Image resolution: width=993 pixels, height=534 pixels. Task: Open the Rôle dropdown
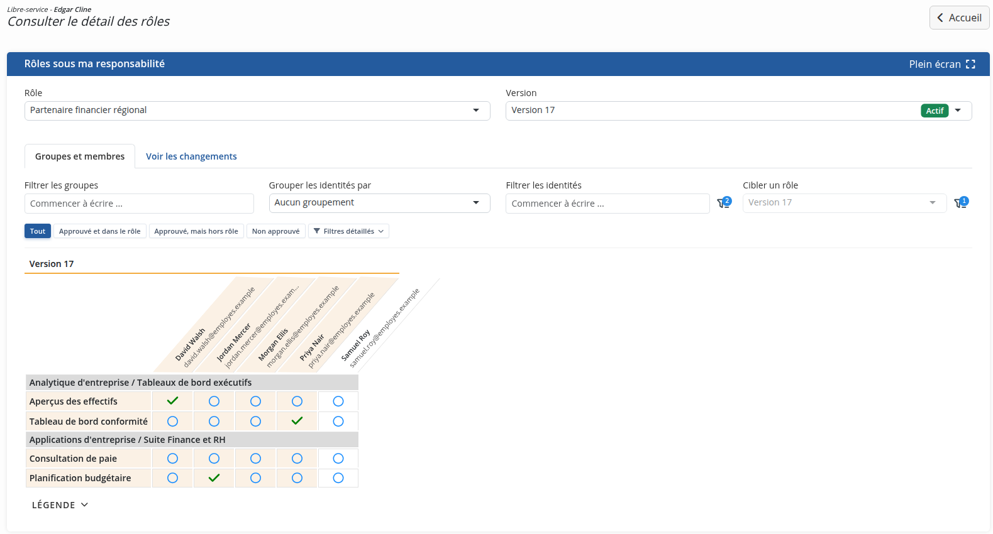(x=257, y=111)
